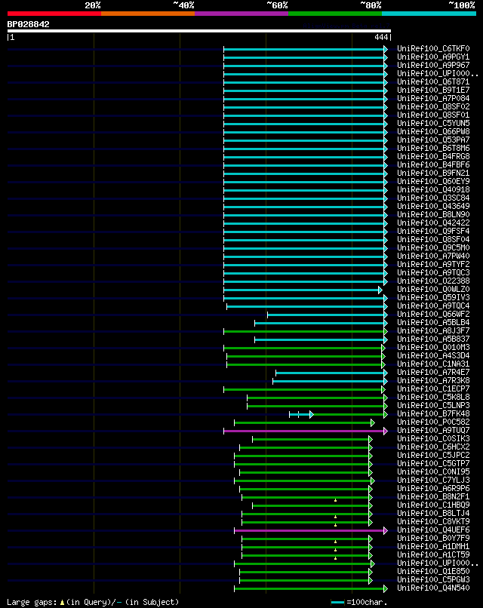Click the purple alignment bar for UniRef100_Q4UEF6
Image resolution: width=483 pixels, height=608 pixels.
(x=309, y=531)
